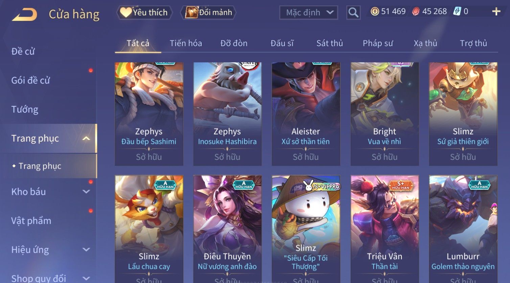This screenshot has height=283, width=510.
Task: Open Vật phẩm in the sidebar
Action: click(x=31, y=221)
